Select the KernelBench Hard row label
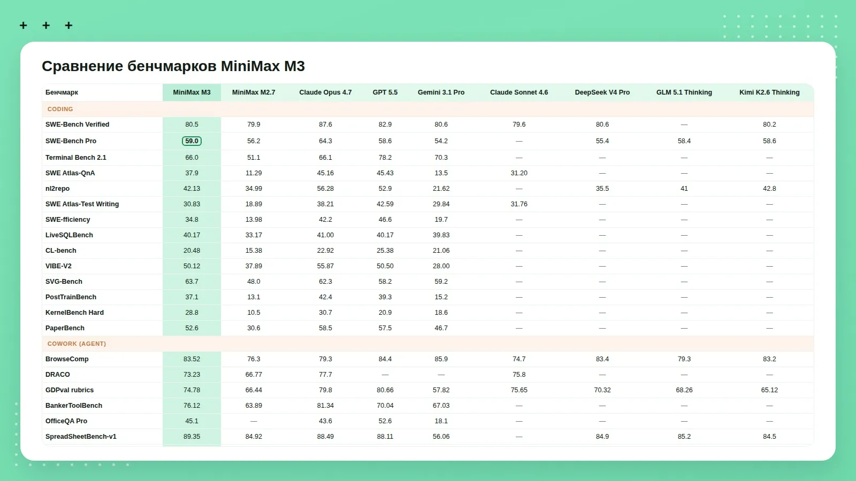Viewport: 856px width, 481px height. tap(75, 313)
